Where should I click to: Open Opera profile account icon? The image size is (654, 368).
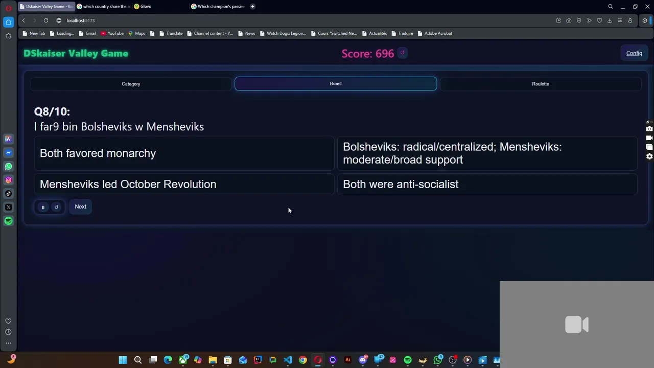(x=630, y=20)
